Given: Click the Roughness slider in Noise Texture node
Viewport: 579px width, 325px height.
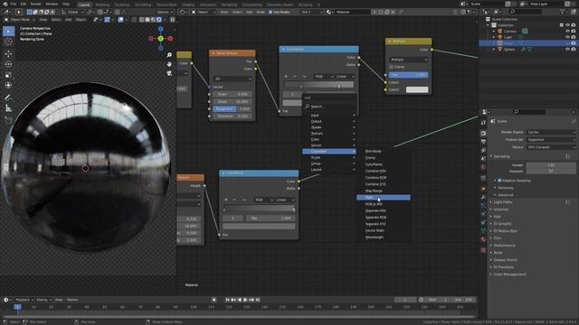Looking at the screenshot, I should (233, 108).
